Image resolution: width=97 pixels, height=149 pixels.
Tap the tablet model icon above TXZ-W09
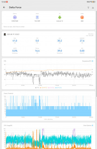(x=37, y=17)
